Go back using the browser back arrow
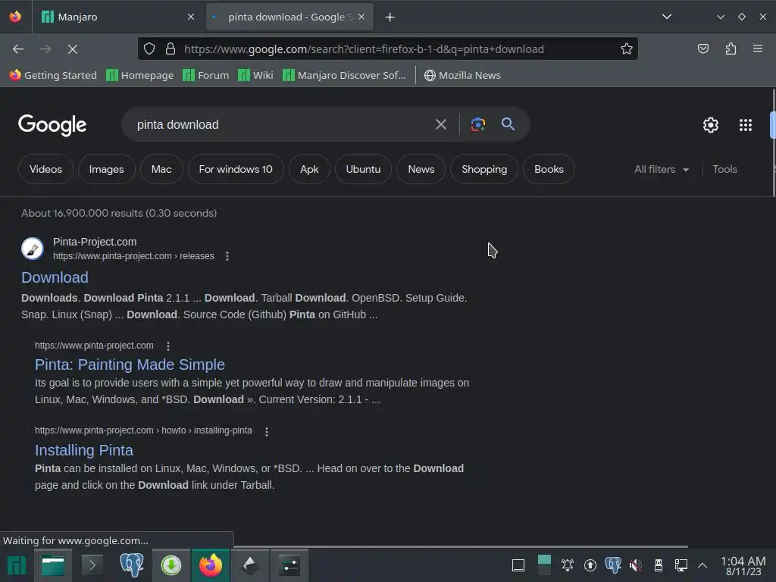This screenshot has width=776, height=582. tap(18, 49)
